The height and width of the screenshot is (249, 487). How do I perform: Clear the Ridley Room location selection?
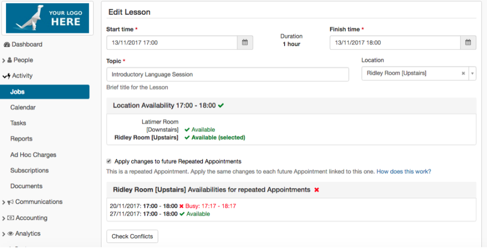coord(463,74)
